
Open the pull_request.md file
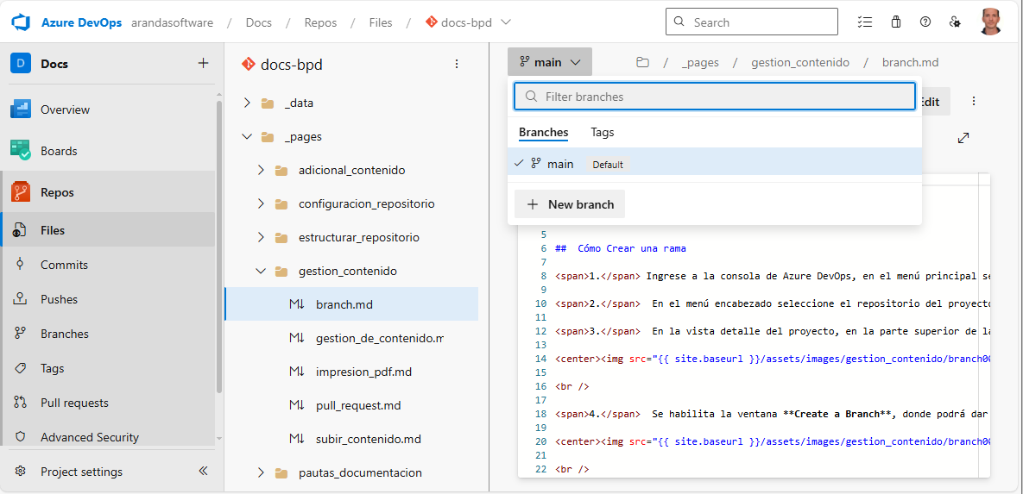click(358, 405)
